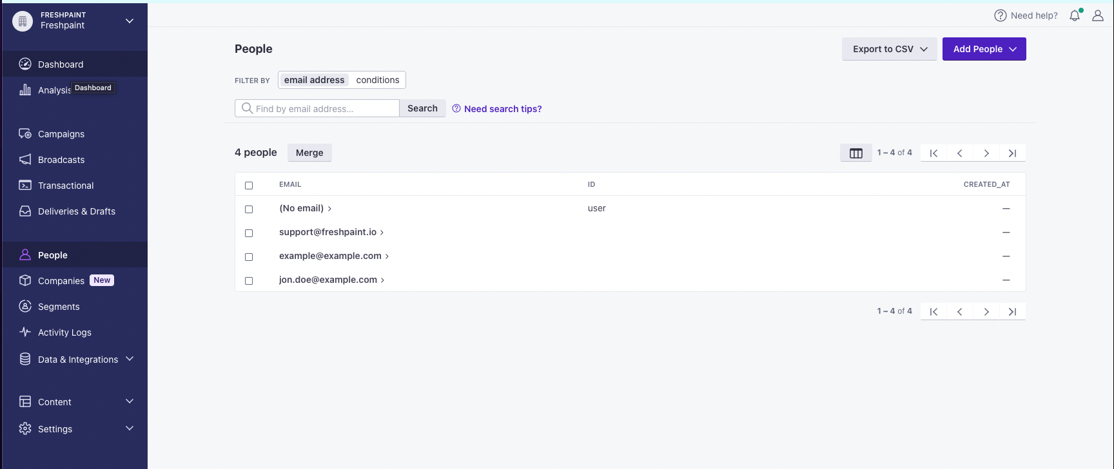Screen dimensions: 1114x469
Task: Expand the Add People dropdown button
Action: (984, 49)
